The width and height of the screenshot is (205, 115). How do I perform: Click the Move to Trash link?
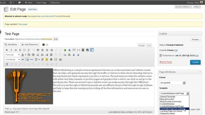pos(166,62)
